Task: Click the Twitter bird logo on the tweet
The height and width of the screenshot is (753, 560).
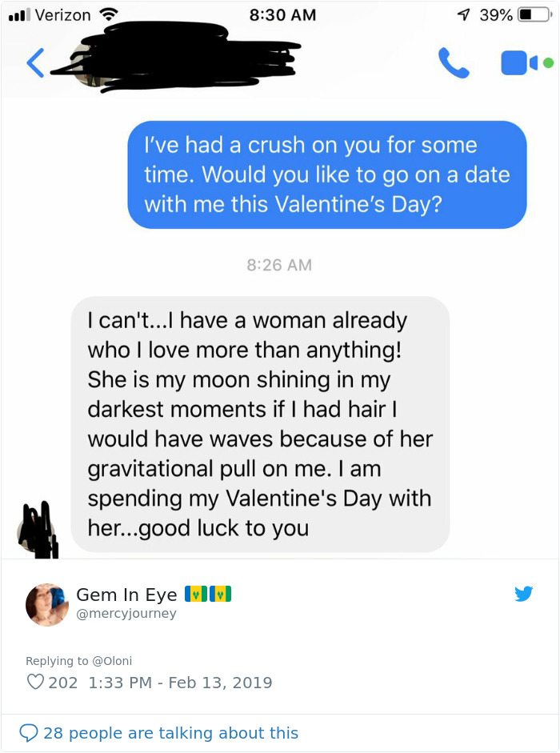Action: (x=525, y=594)
